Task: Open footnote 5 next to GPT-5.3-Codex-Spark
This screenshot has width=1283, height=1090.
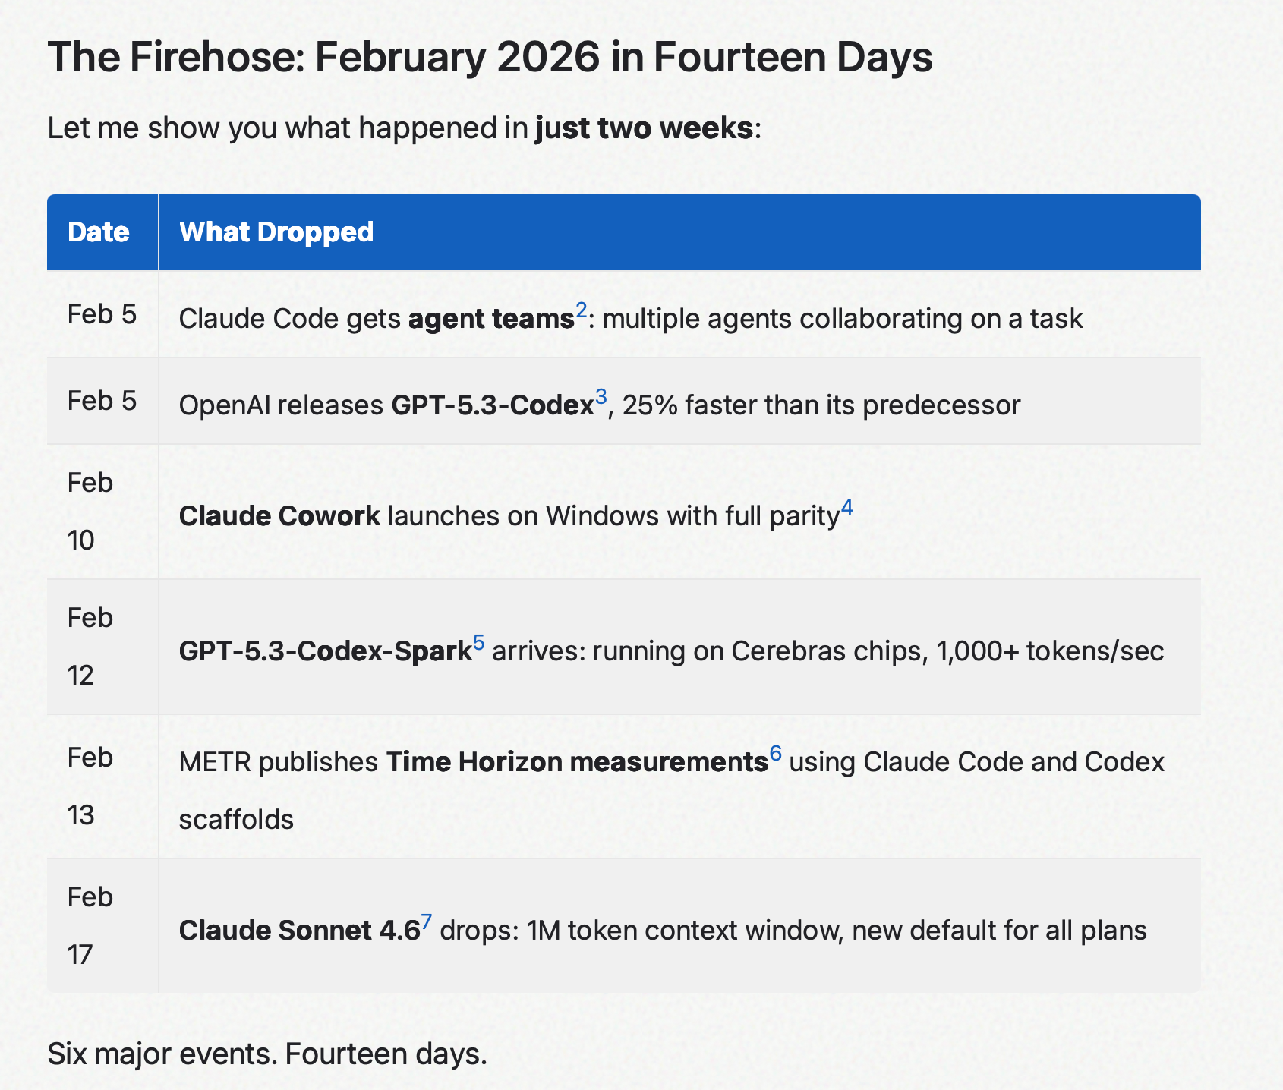Action: (x=478, y=643)
